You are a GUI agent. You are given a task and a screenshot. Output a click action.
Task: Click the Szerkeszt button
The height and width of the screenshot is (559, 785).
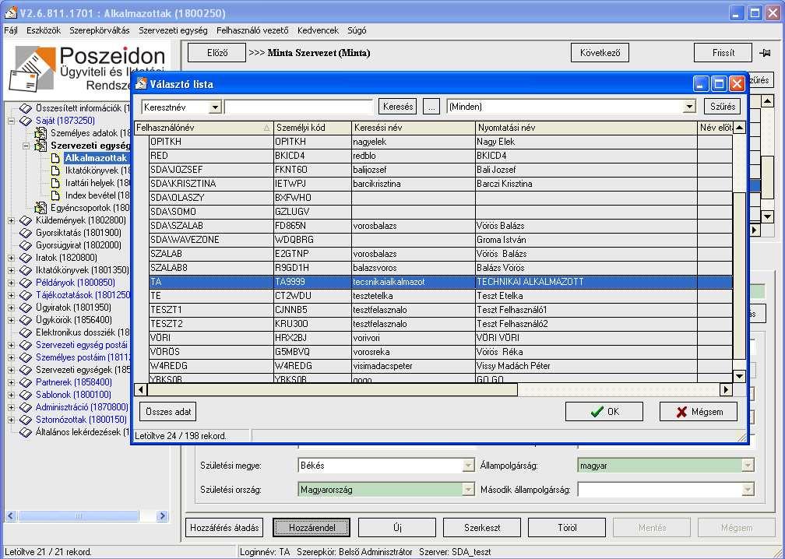tap(482, 528)
